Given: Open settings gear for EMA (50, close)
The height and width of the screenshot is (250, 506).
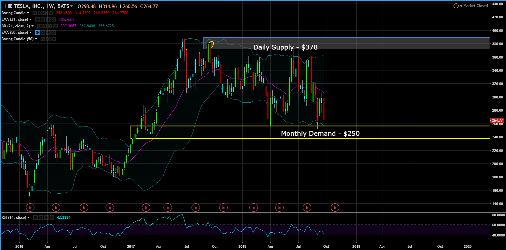Looking at the screenshot, I should tap(43, 32).
